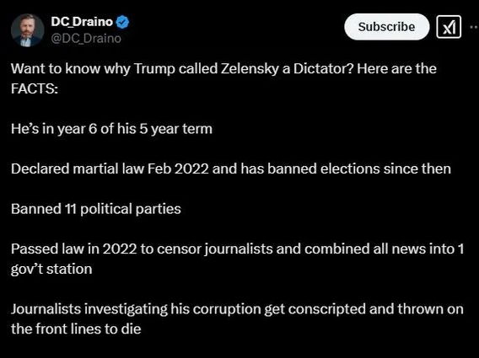Click the "Passed law in 2022 to censor journalists" line
Image resolution: width=479 pixels, height=358 pixels.
(x=237, y=249)
